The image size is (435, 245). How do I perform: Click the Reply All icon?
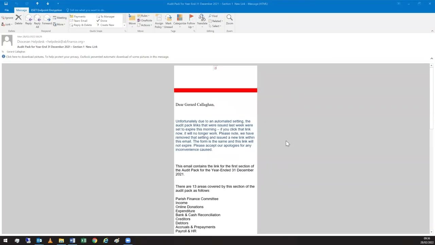(37, 20)
